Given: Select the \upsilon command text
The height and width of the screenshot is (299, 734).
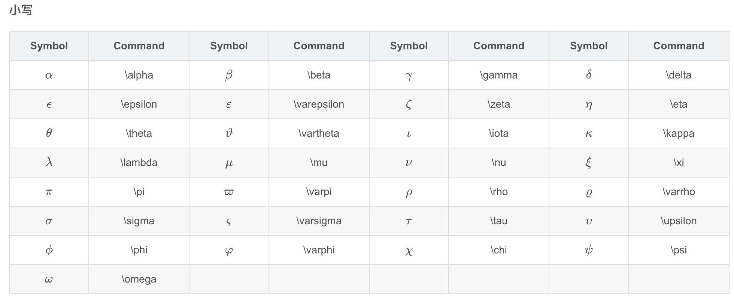Looking at the screenshot, I should point(679,221).
